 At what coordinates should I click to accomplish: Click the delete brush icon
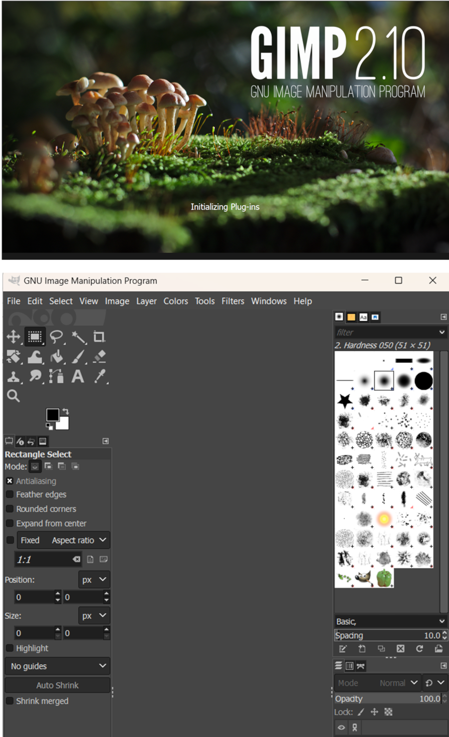click(x=401, y=649)
